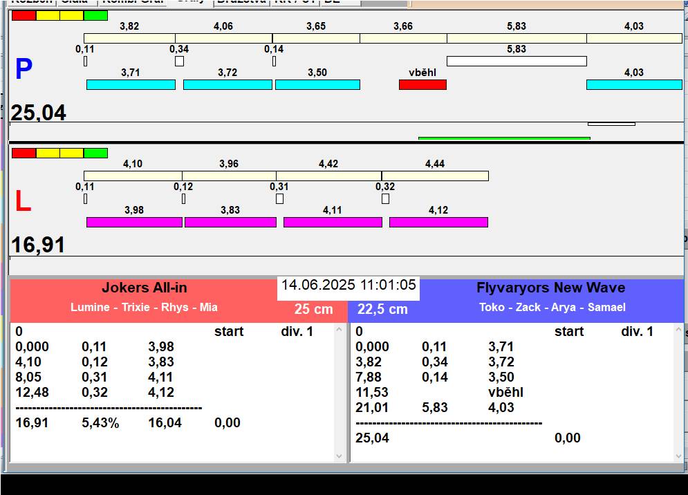
Task: Click the red start light in lane P
Action: tap(24, 15)
